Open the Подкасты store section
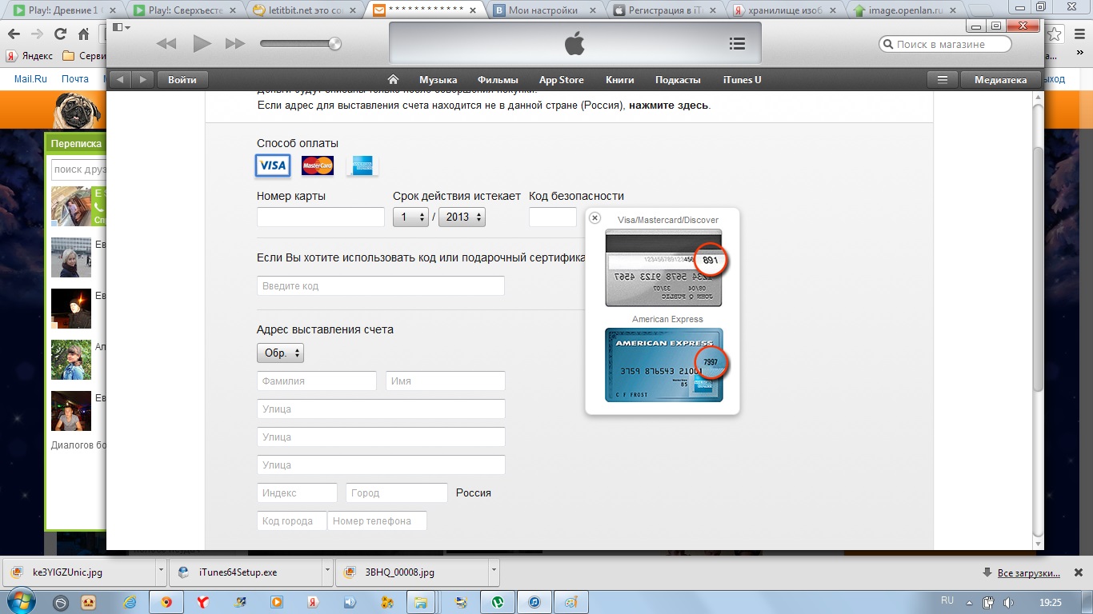The width and height of the screenshot is (1093, 614). [678, 80]
